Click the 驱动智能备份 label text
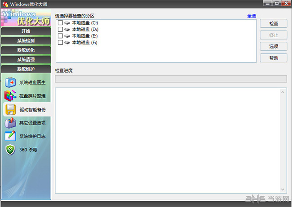This screenshot has height=207, width=292. [32, 110]
